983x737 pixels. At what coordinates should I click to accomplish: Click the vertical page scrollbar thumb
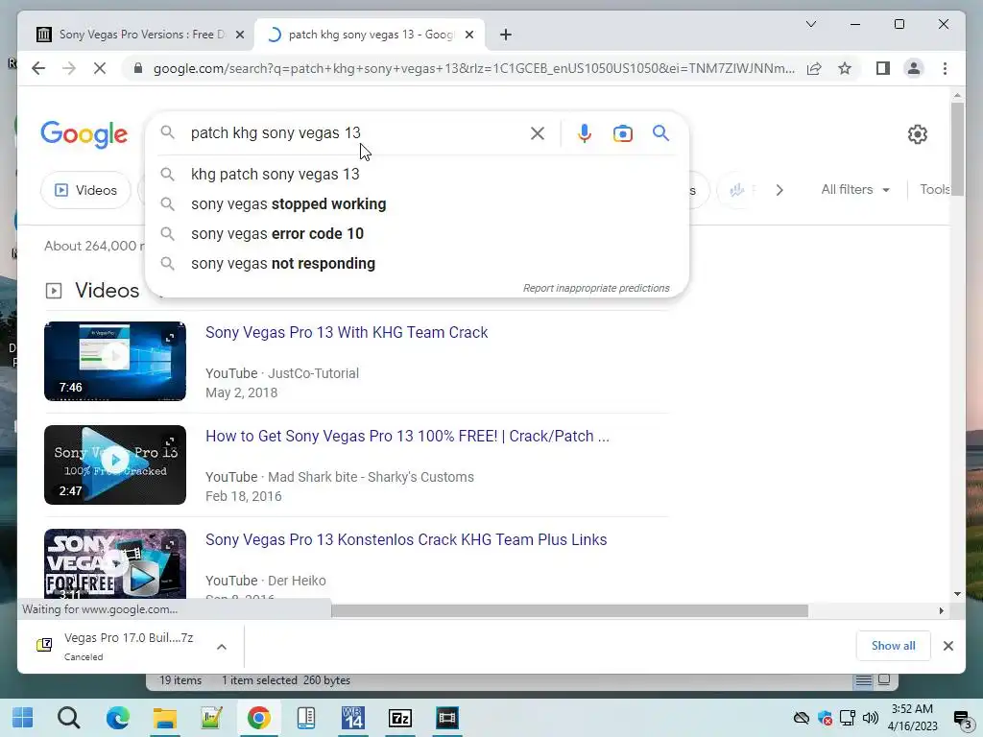click(957, 149)
